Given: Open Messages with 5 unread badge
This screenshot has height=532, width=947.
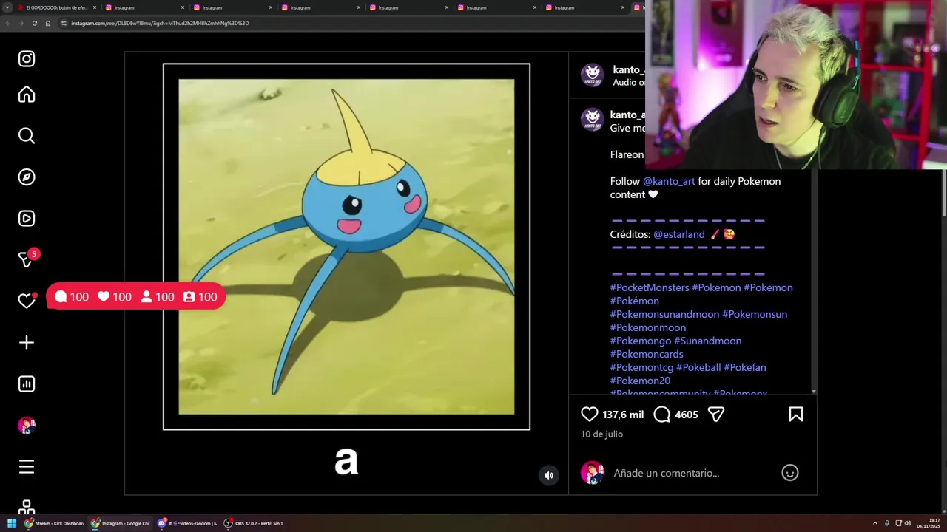Looking at the screenshot, I should click(27, 259).
